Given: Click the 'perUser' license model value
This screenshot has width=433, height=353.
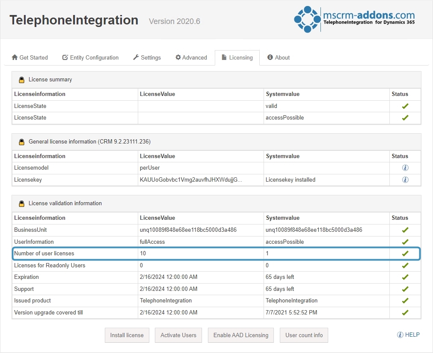Looking at the screenshot, I should coord(150,168).
